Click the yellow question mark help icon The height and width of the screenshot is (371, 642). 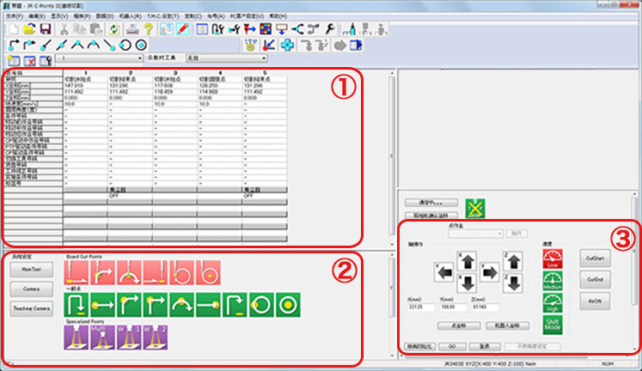pos(148,29)
